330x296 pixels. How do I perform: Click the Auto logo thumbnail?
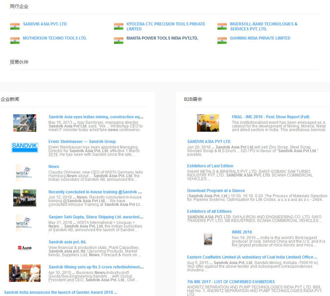(25, 248)
